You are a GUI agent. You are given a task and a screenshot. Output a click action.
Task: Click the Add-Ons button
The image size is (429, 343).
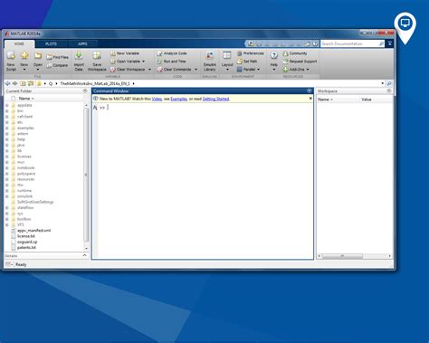point(293,70)
